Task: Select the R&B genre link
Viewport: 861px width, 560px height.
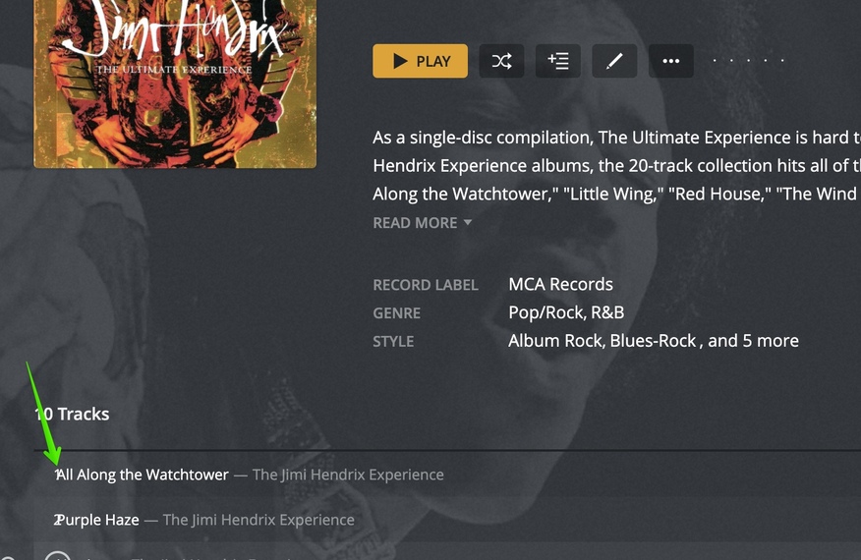Action: pos(607,312)
